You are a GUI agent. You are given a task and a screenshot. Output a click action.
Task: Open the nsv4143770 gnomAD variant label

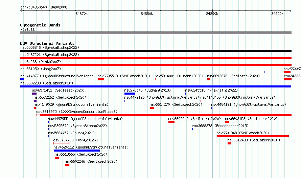pyautogui.click(x=58, y=76)
